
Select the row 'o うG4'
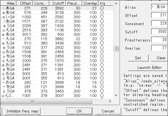[57, 91]
